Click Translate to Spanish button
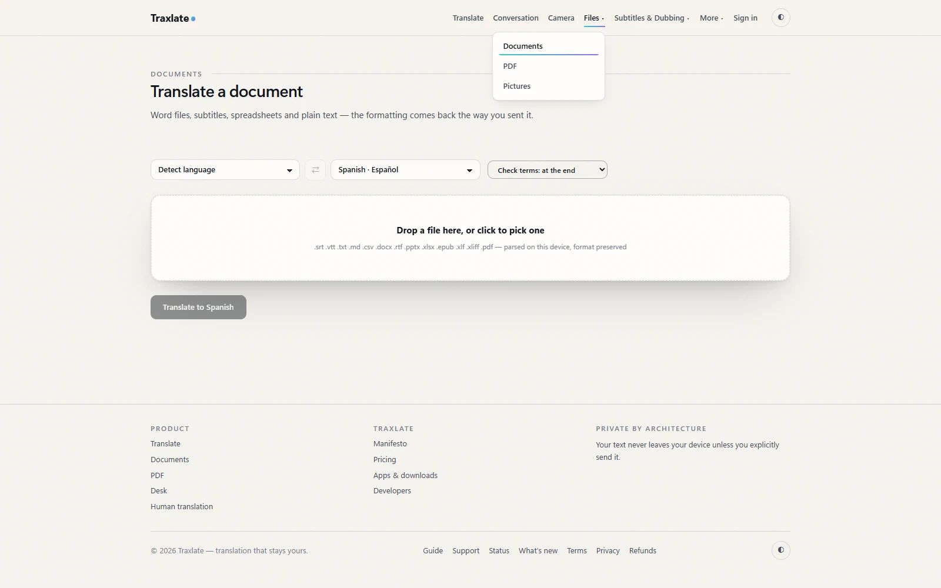Image resolution: width=941 pixels, height=588 pixels. point(198,308)
